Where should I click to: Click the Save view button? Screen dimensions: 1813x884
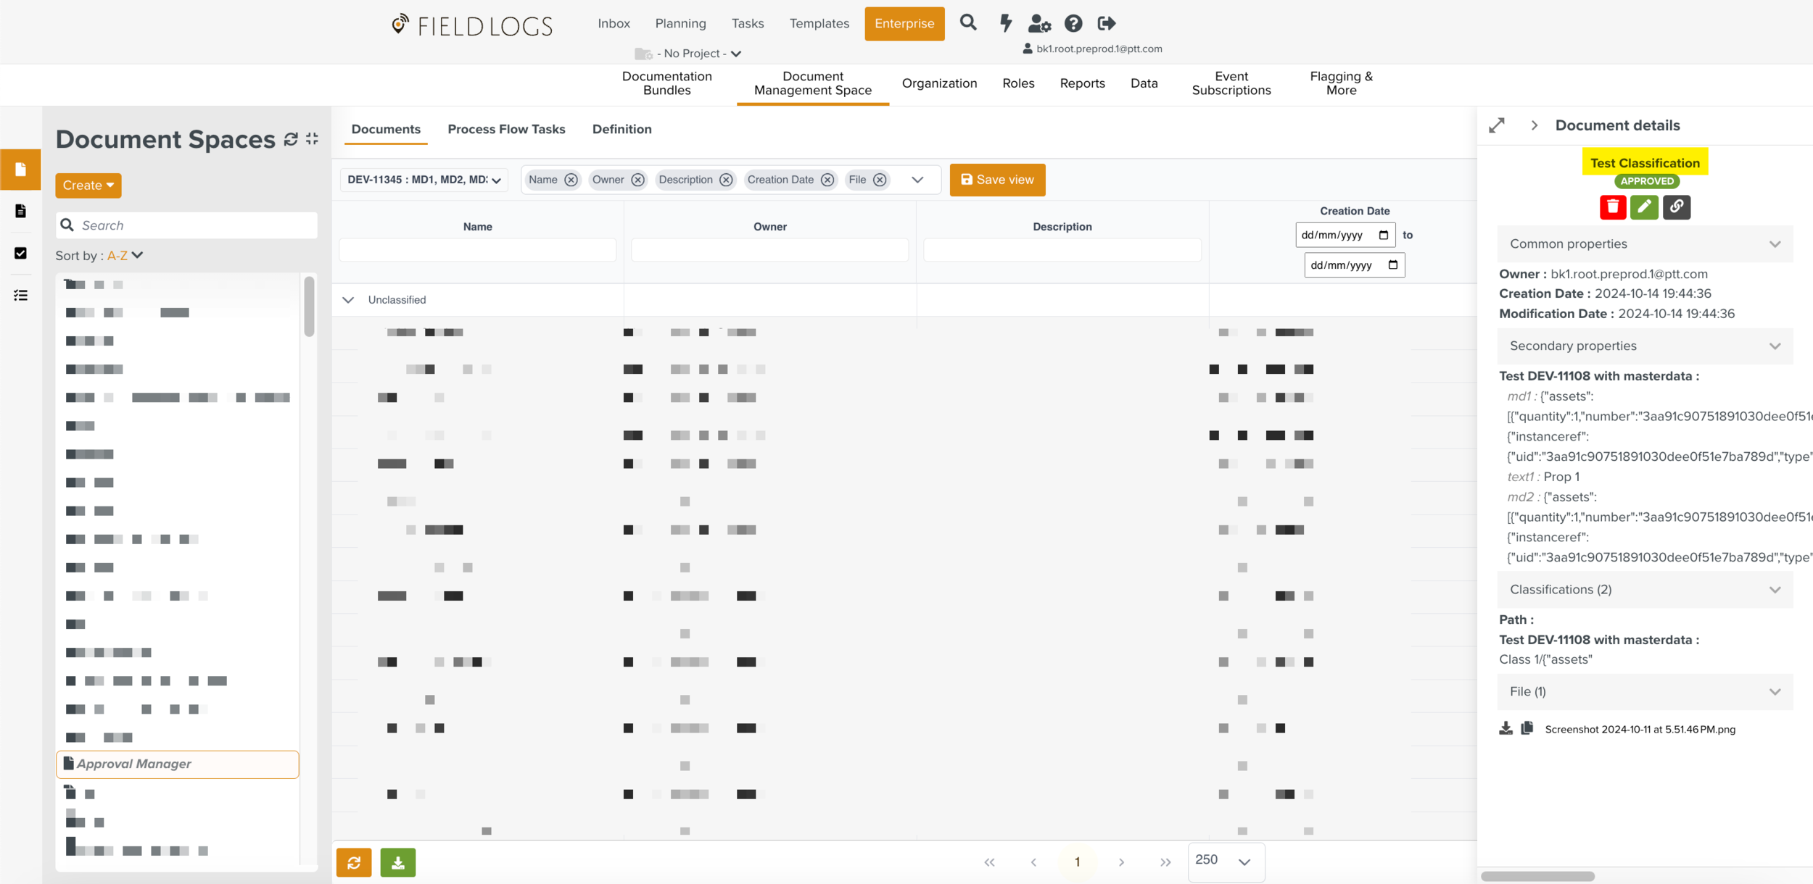(x=997, y=180)
